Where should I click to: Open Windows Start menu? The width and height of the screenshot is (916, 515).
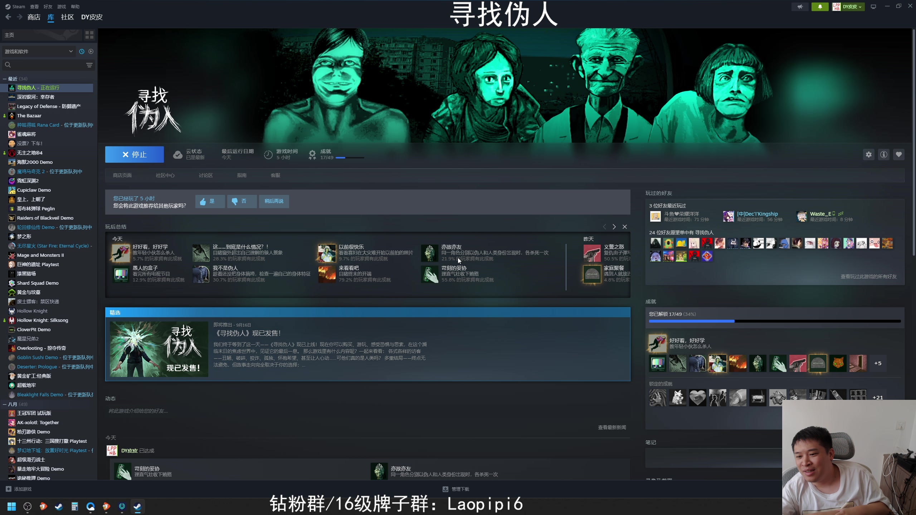click(11, 506)
